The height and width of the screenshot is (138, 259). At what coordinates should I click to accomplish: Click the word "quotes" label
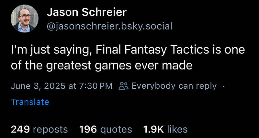tap(116, 130)
